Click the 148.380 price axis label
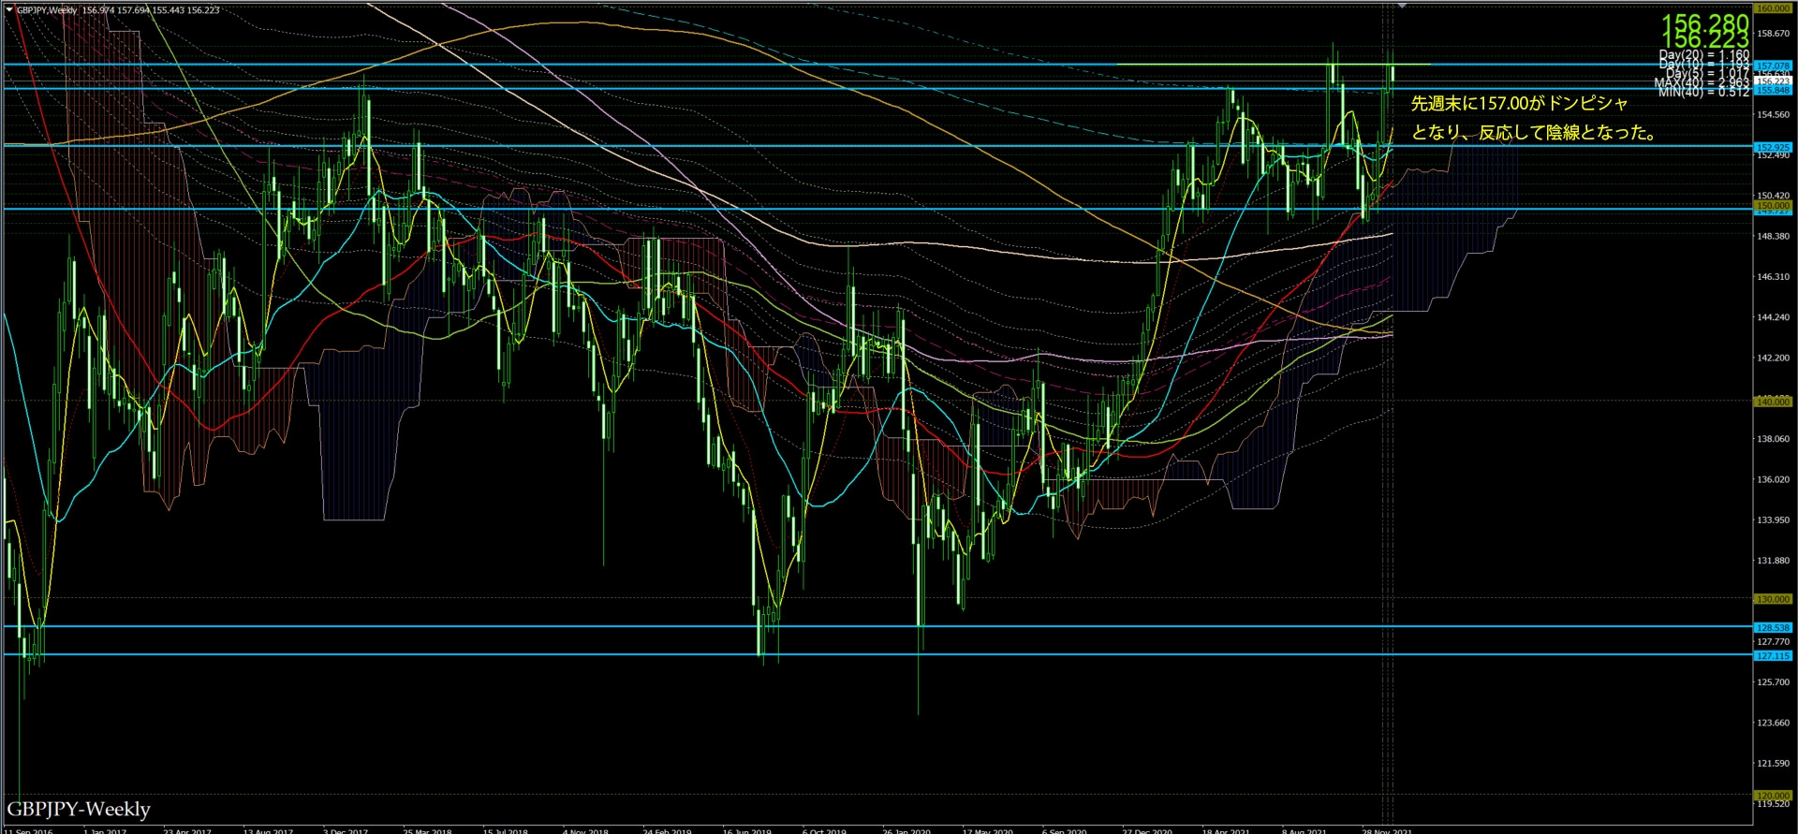Screen dimensions: 1798x834 [x=1774, y=237]
